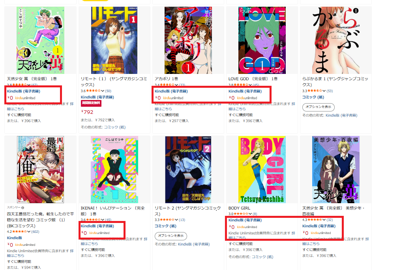Screen dimensions: 401x270
Task: Expand rating chevron for らぶかるま 1
Action: (x=324, y=91)
